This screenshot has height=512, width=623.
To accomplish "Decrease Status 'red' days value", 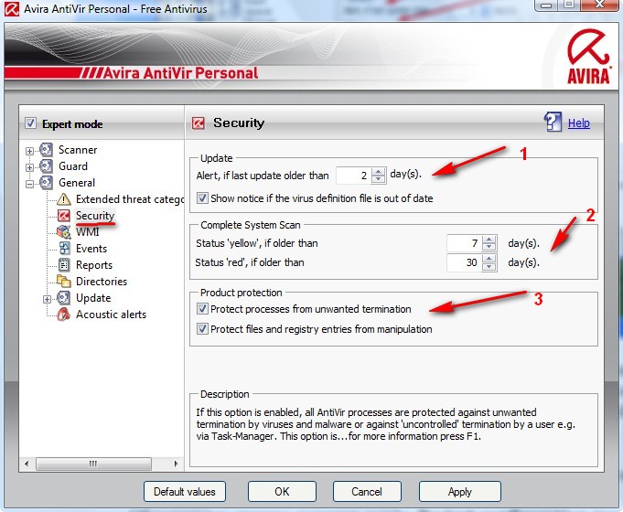I will [489, 266].
